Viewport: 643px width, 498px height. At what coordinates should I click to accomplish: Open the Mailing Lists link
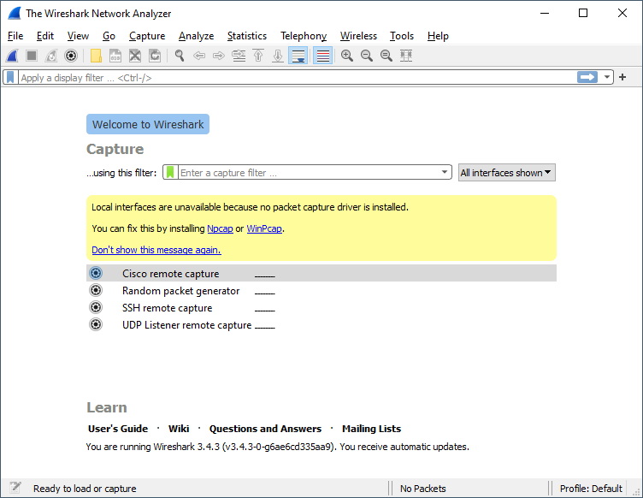pyautogui.click(x=372, y=429)
